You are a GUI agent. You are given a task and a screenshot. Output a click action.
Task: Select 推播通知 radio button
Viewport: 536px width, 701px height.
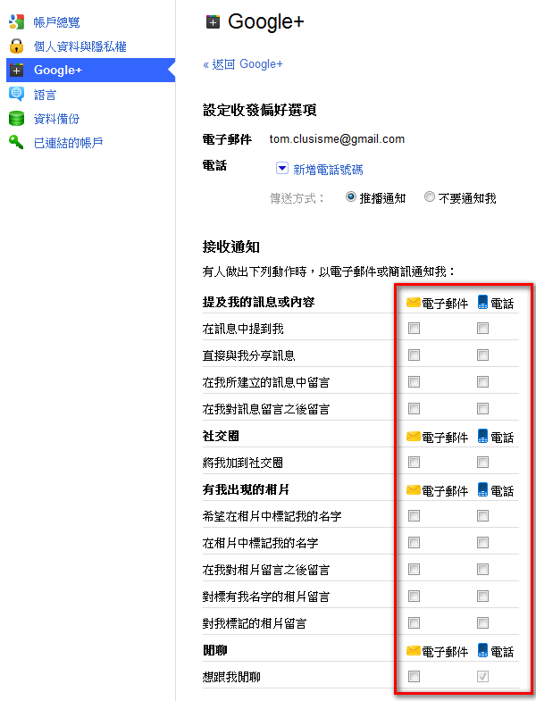click(351, 197)
